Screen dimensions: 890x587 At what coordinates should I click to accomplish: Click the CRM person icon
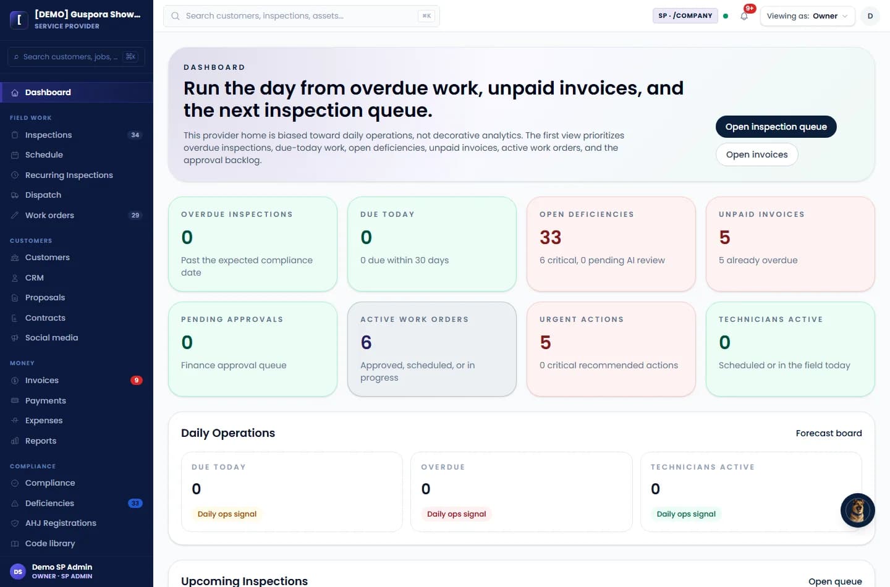(x=15, y=278)
